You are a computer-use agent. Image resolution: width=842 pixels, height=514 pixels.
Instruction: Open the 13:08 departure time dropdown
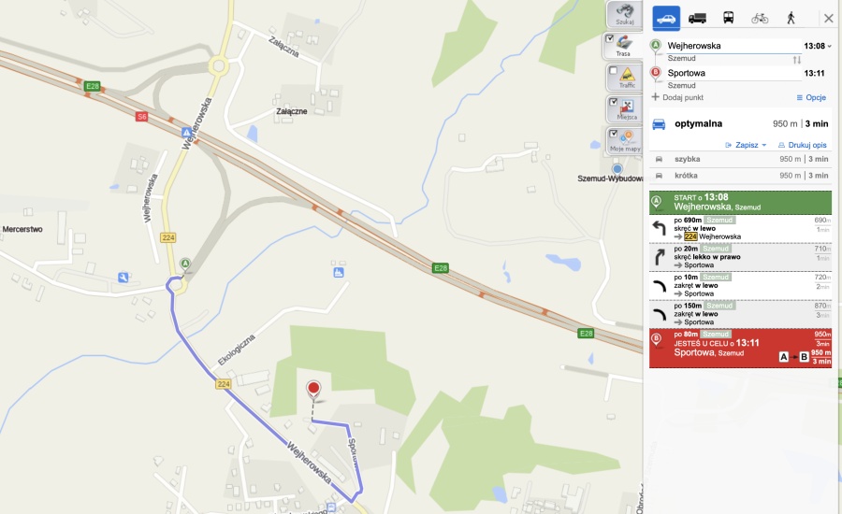click(x=818, y=46)
